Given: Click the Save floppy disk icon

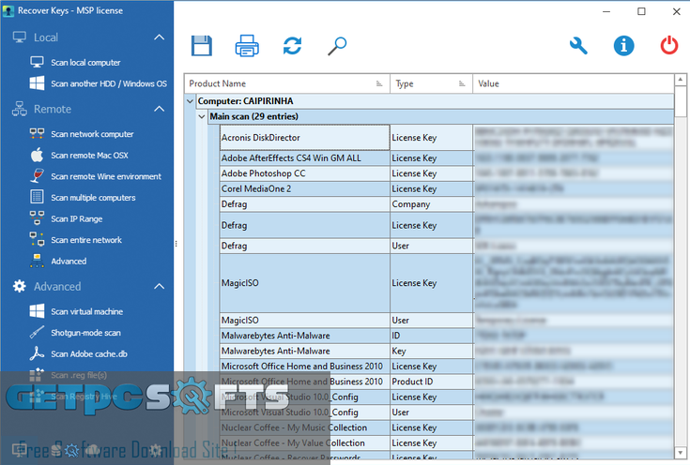Looking at the screenshot, I should pyautogui.click(x=202, y=46).
